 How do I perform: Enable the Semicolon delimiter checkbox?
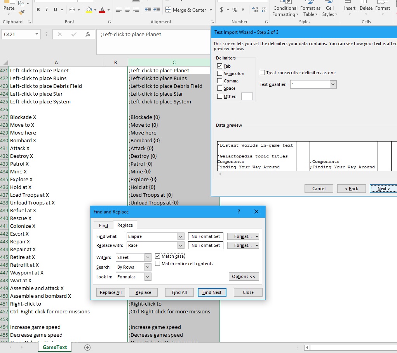click(220, 73)
